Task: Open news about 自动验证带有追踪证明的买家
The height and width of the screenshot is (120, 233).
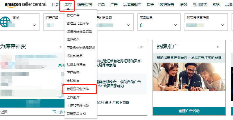Action: pos(119,63)
